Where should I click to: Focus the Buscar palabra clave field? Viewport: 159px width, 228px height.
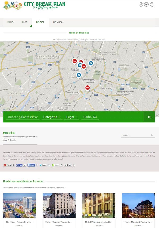23,117
